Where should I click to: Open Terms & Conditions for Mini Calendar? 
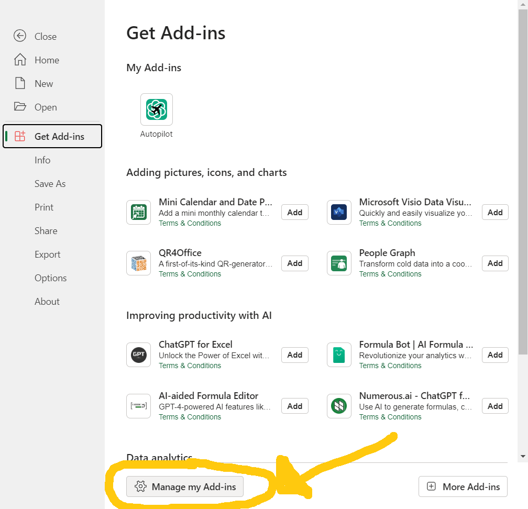point(190,223)
